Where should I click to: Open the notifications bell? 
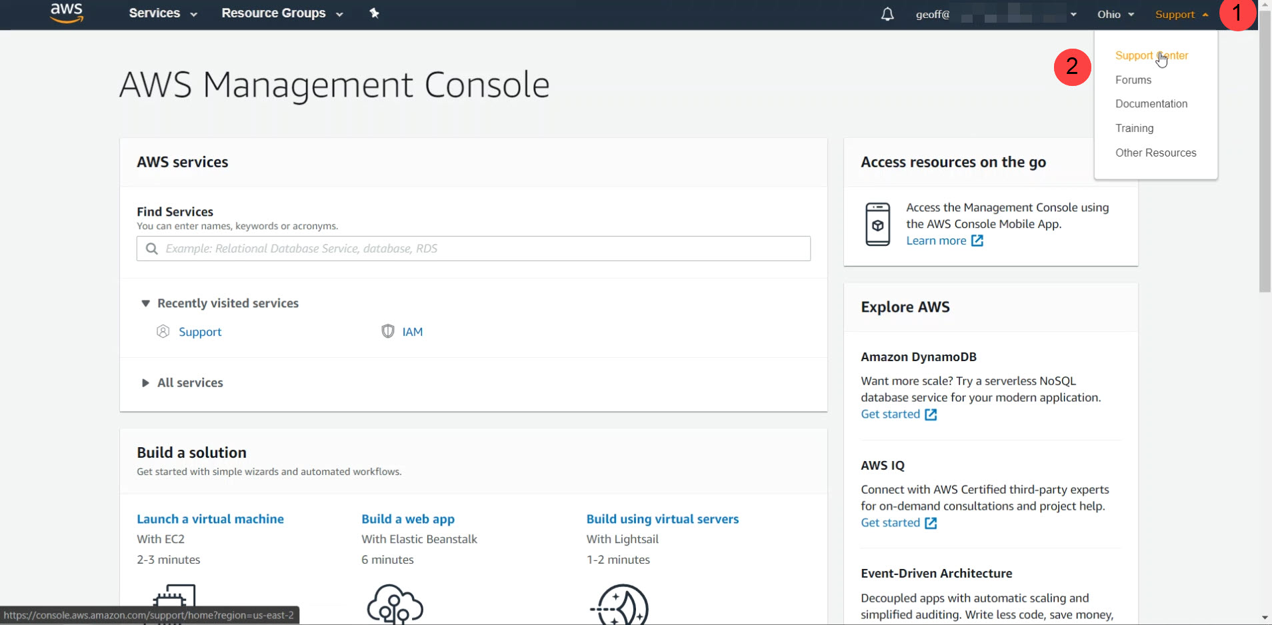887,14
